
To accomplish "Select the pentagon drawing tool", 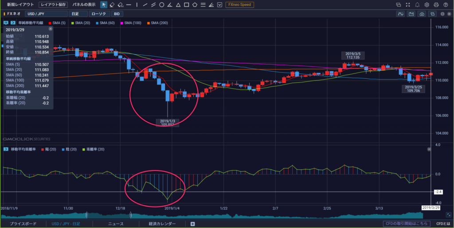I will pyautogui.click(x=195, y=4).
